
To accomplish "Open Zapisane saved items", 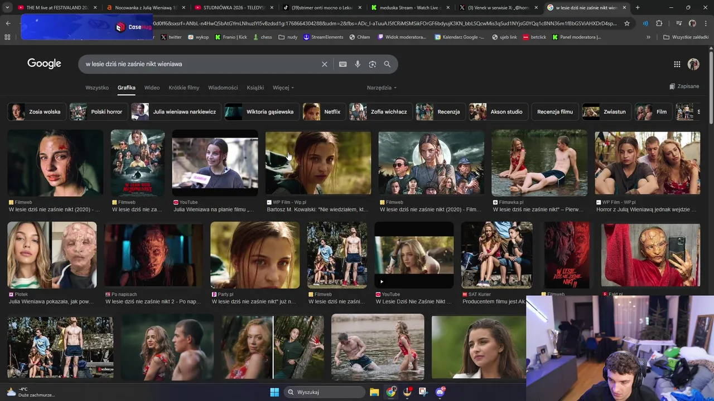I will coord(684,86).
